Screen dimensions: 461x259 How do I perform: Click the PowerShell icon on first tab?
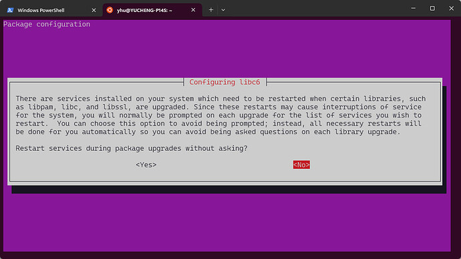[x=10, y=10]
